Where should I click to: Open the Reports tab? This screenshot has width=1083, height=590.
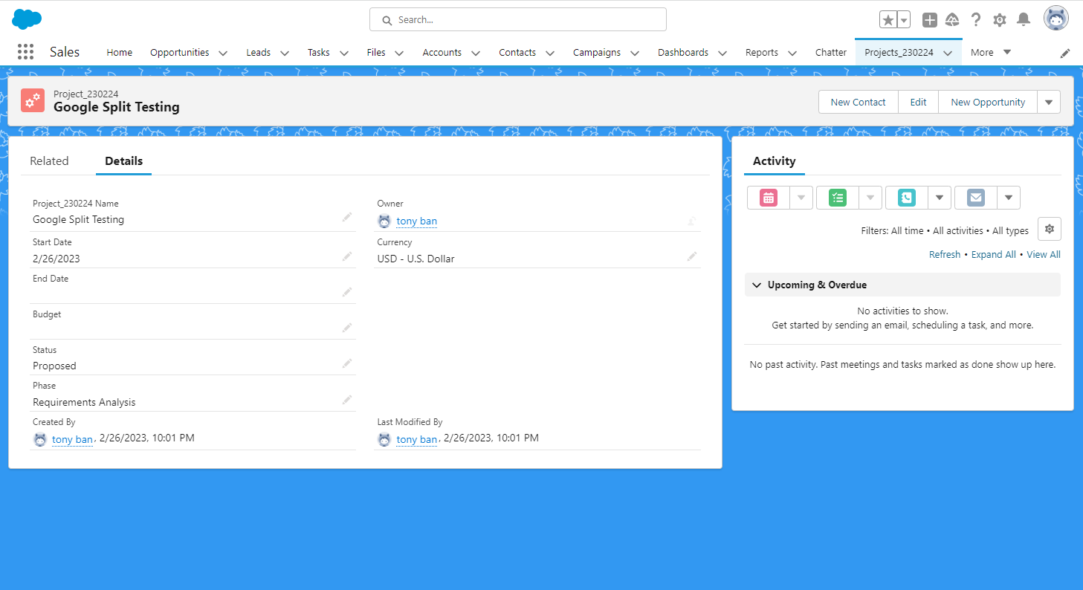pos(762,52)
